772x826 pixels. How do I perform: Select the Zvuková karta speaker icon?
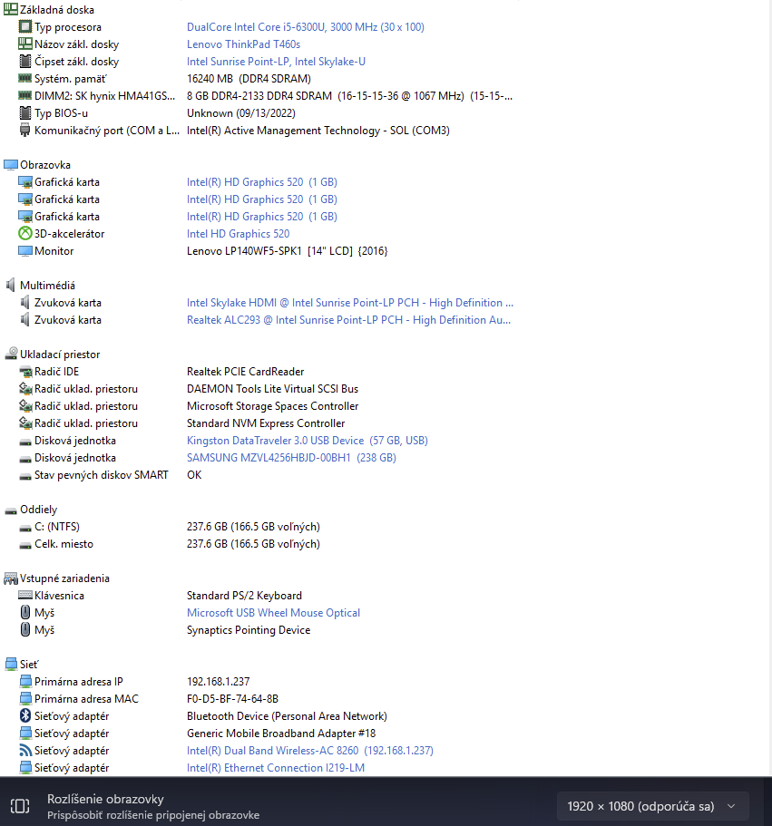pos(25,302)
